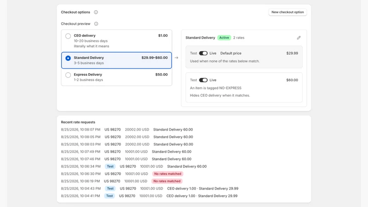Open the NO-EXPRESS tagged $60.00 rate card
The height and width of the screenshot is (207, 368).
244,87
